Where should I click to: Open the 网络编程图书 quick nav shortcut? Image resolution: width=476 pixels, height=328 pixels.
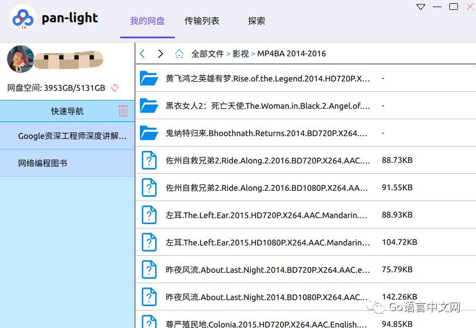point(43,163)
